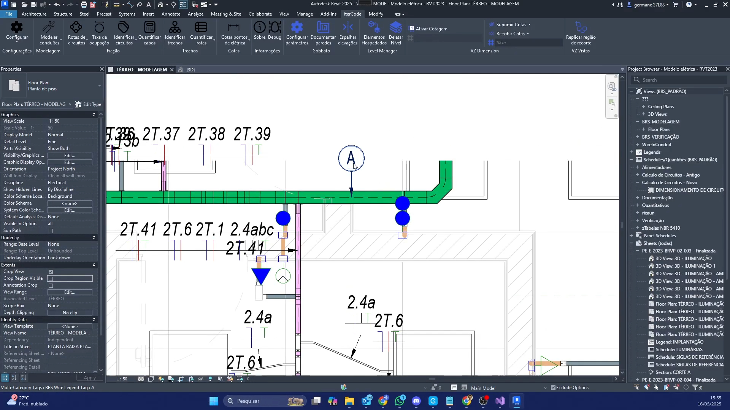Expand the Panel Schedules tree node
Screen dimensions: 730x410
(x=632, y=236)
